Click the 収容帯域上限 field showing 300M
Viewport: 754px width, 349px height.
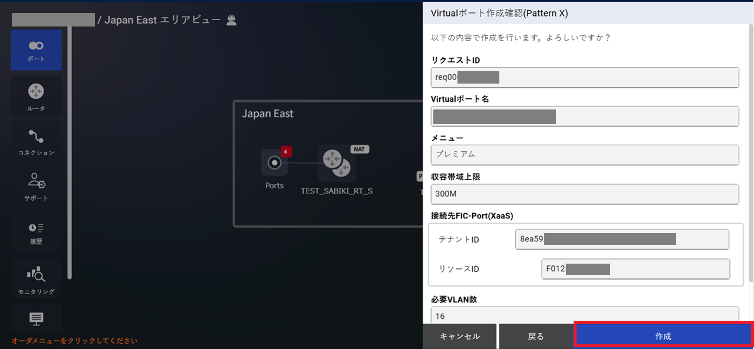tap(584, 194)
